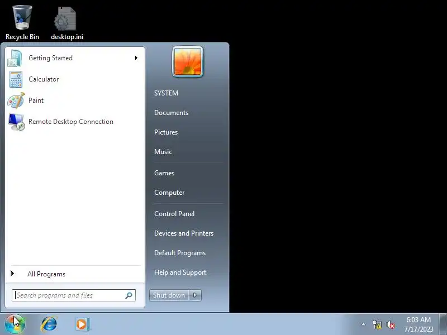Open Paint via its palette icon
Screen dimensions: 447x335
pos(16,100)
